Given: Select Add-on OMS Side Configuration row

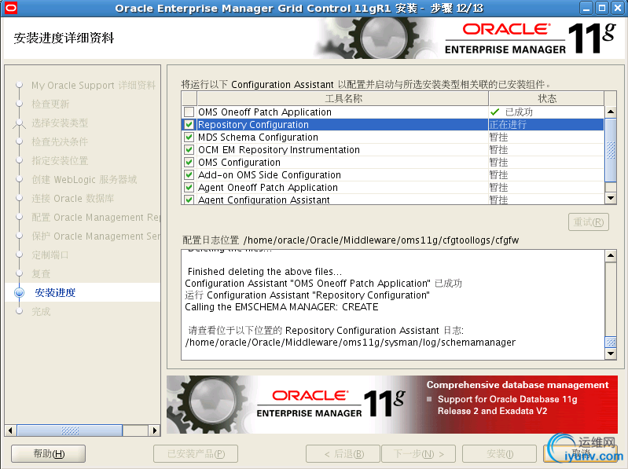Looking at the screenshot, I should [x=392, y=175].
